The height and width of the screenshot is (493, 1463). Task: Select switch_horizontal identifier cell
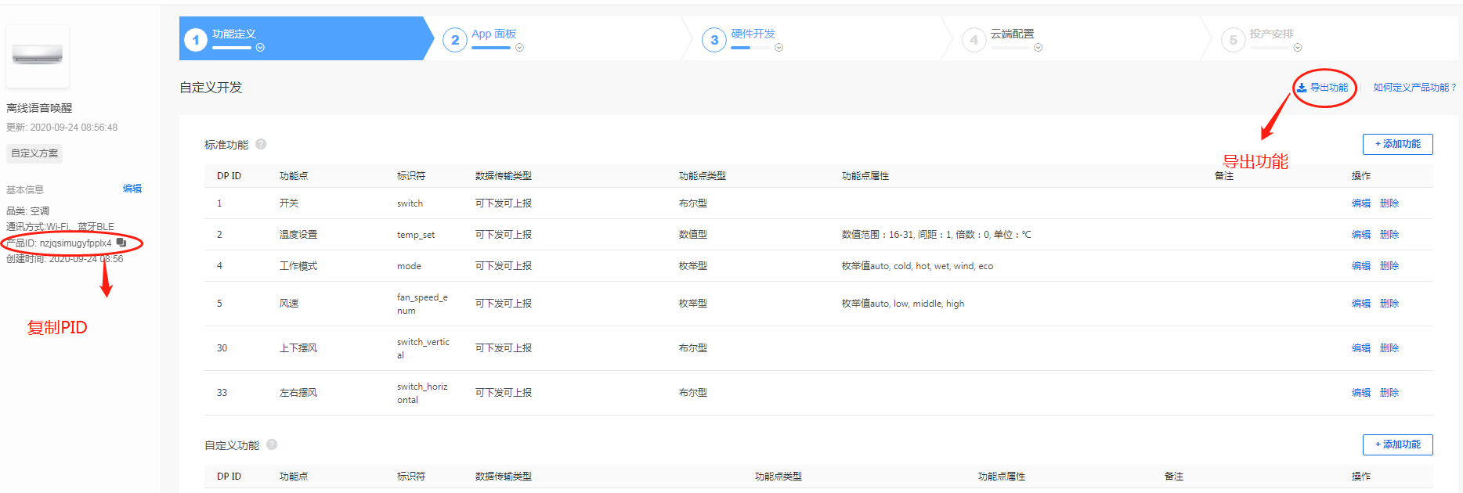(x=422, y=393)
